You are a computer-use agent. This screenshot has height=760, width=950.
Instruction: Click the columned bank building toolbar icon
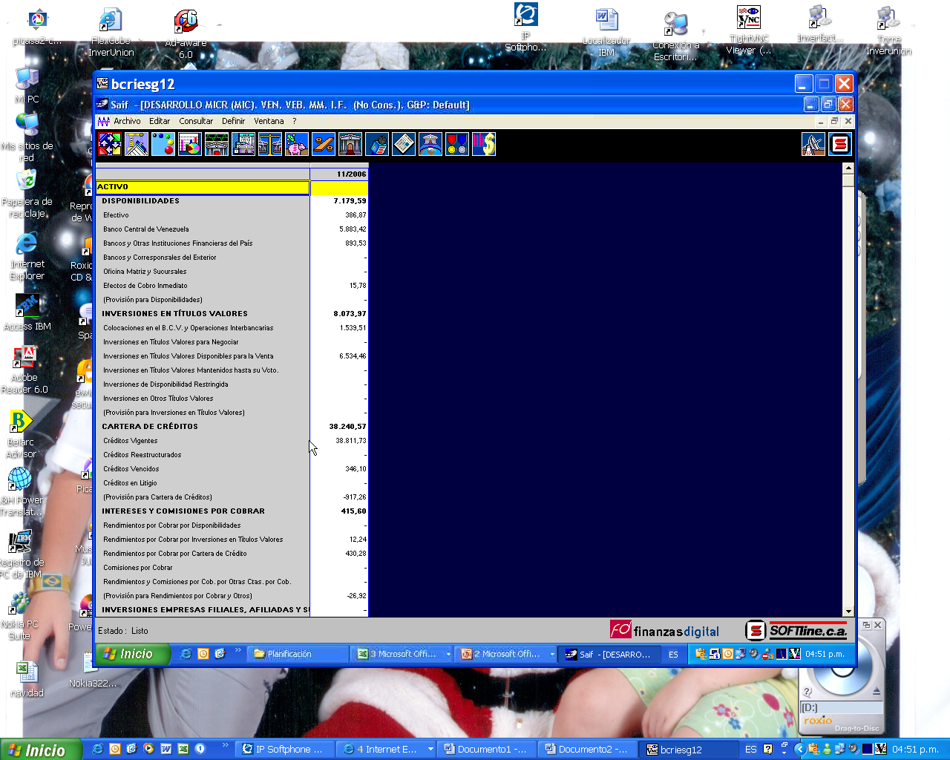pos(350,144)
